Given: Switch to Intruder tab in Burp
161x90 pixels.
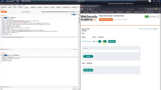Looking at the screenshot, I should click(20, 7).
